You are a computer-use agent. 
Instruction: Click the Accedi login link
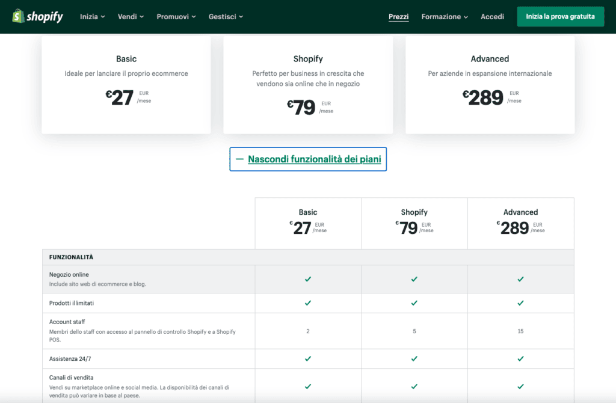pos(492,16)
